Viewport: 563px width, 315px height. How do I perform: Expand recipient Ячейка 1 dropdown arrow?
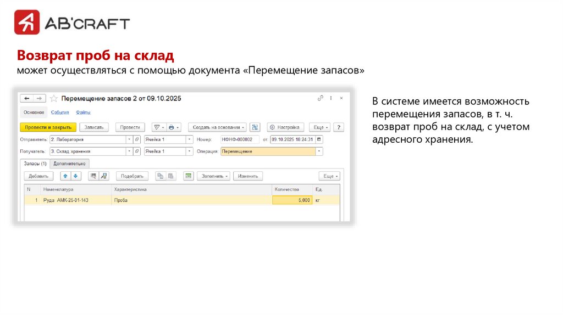tap(189, 151)
